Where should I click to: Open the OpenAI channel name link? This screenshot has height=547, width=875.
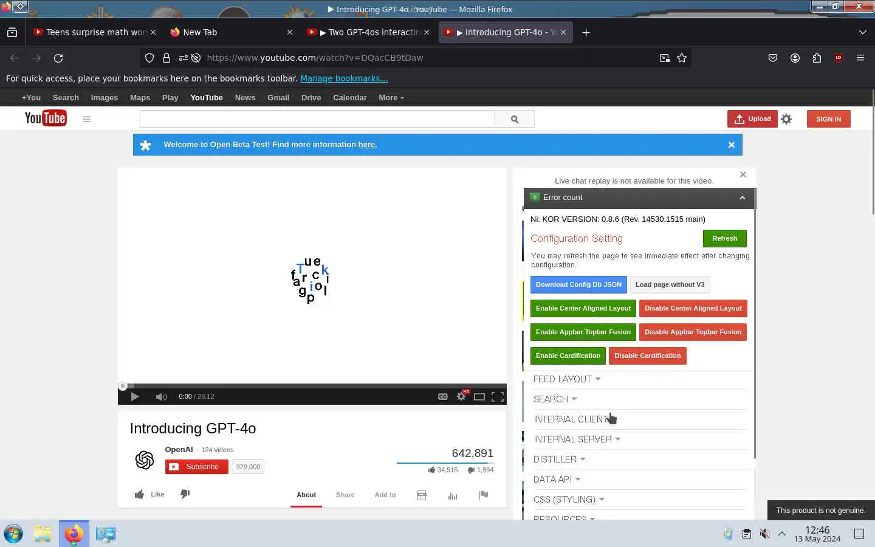[179, 450]
